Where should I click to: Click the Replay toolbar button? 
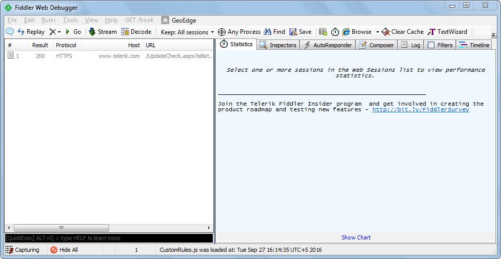point(31,32)
